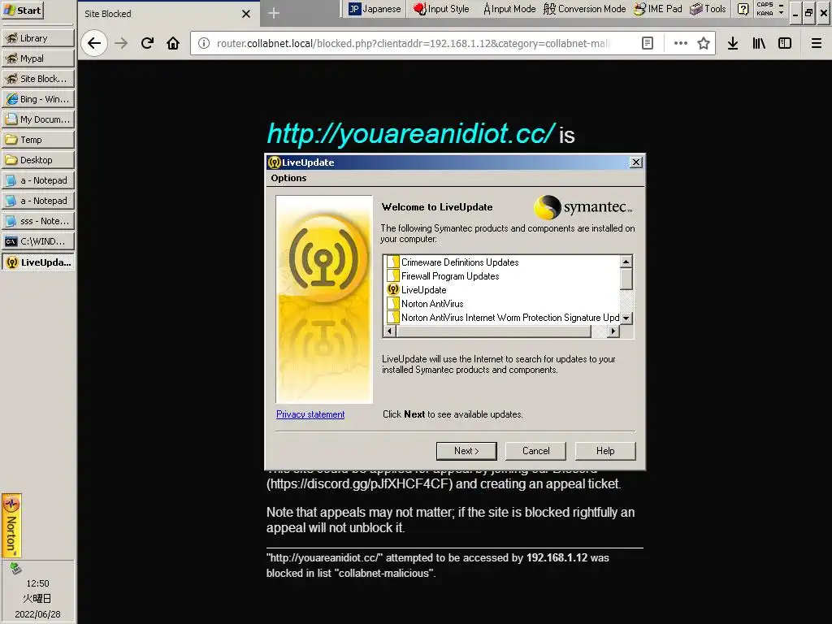Close the LiveUpdate dialog

635,162
